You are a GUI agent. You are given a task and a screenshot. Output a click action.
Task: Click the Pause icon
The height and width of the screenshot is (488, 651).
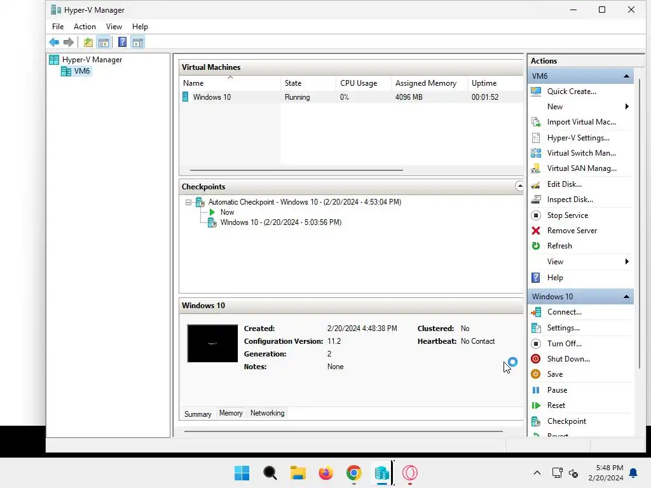(536, 390)
